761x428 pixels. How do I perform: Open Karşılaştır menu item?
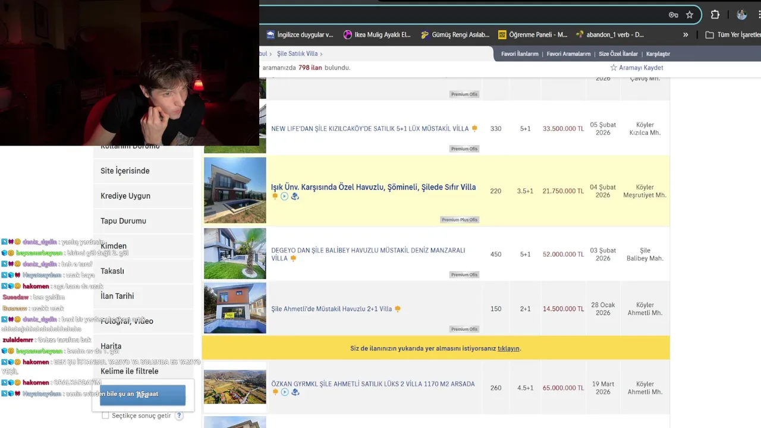pos(658,54)
